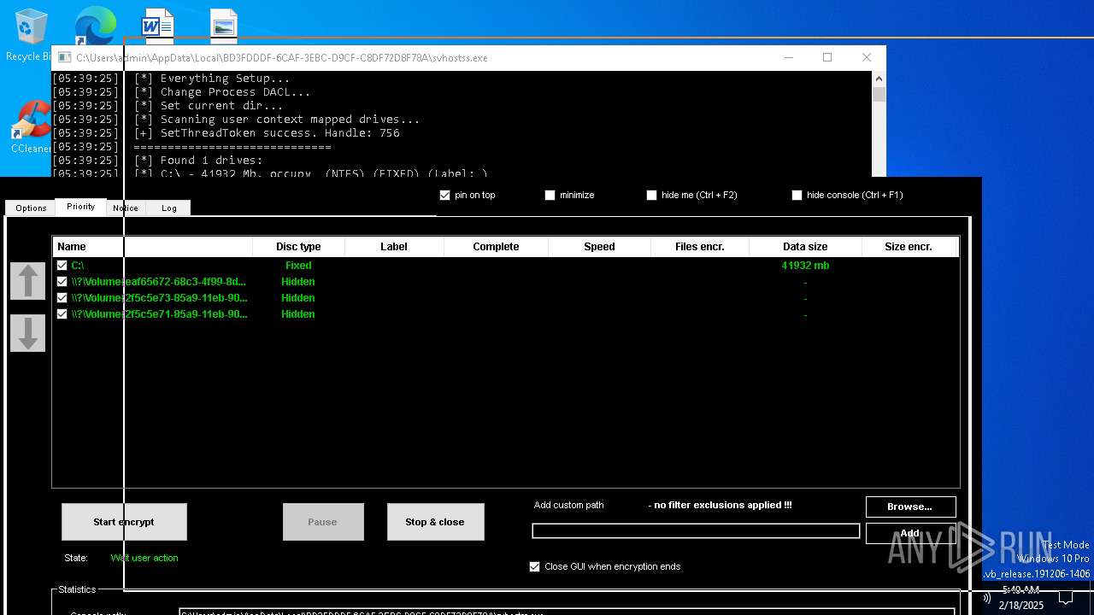Select the \\?\Volume 2f5c5e71 row name

coord(159,314)
